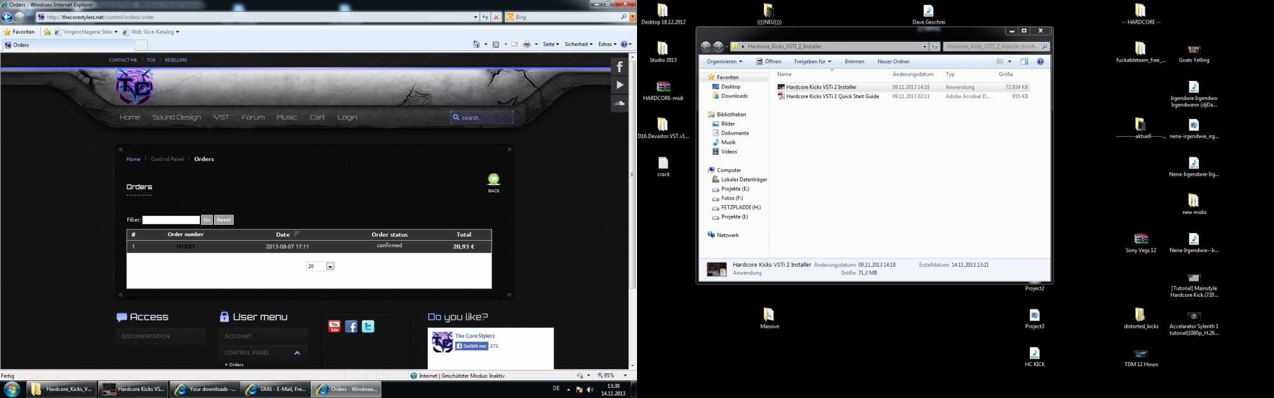
Task: Click the Bing search magnifier icon
Action: [x=624, y=17]
